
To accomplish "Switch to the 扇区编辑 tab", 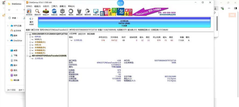I will tap(91, 34).
